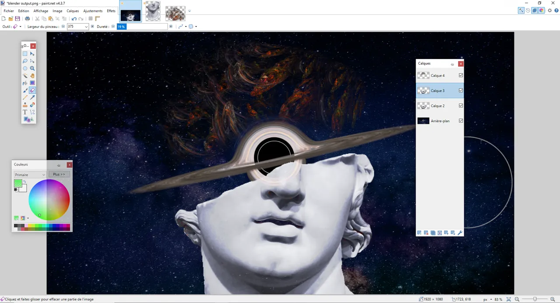560x303 pixels.
Task: Activate the Pan hand tool
Action: 32,76
